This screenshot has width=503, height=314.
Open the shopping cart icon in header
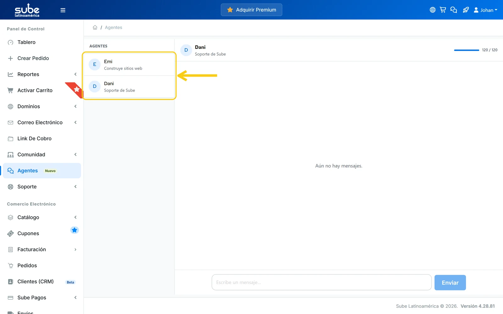[x=443, y=10]
